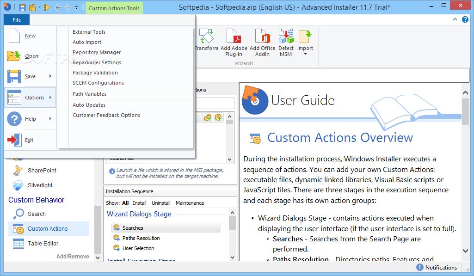
Task: Filter sequence by Uninstall
Action: tap(161, 203)
